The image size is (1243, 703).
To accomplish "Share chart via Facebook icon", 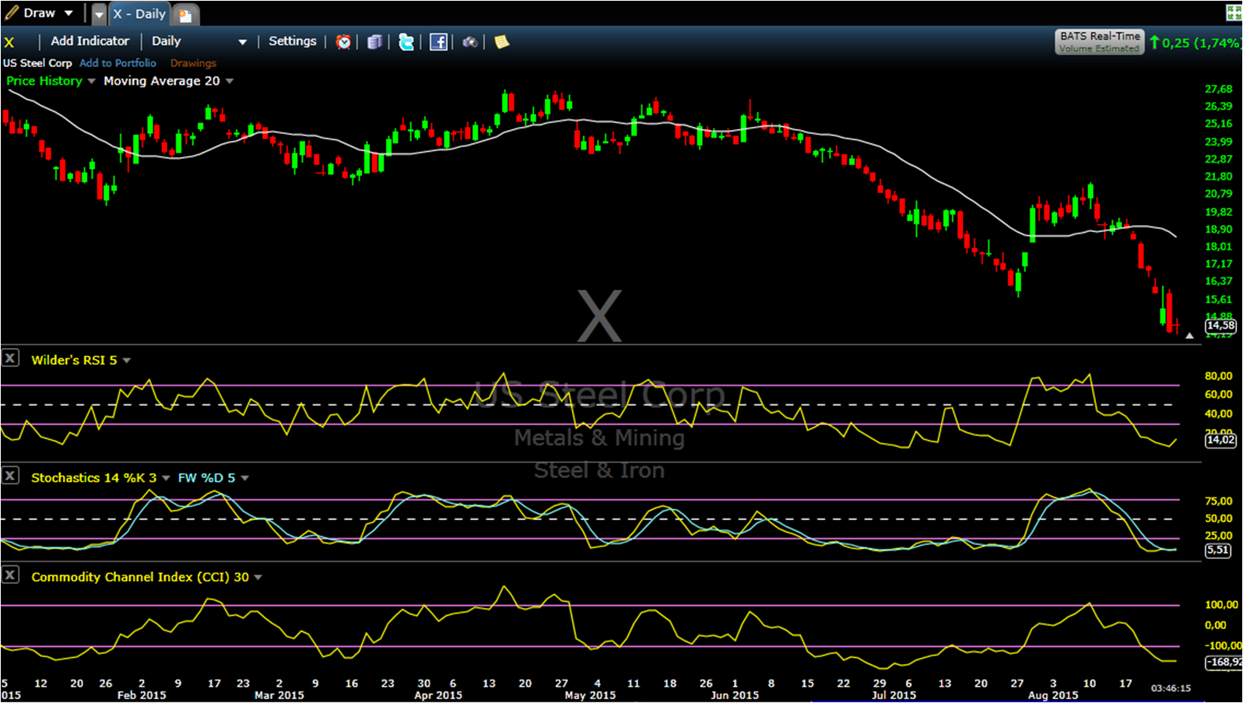I will point(438,42).
